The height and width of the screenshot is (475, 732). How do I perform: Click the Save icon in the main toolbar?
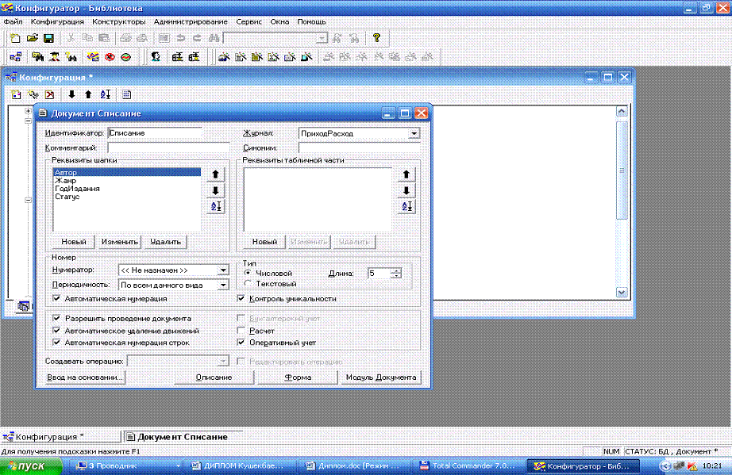point(48,38)
